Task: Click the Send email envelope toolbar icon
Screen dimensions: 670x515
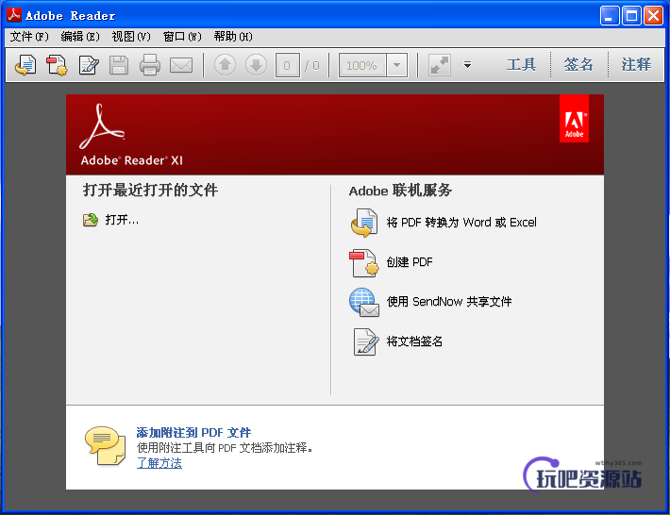Action: (181, 65)
